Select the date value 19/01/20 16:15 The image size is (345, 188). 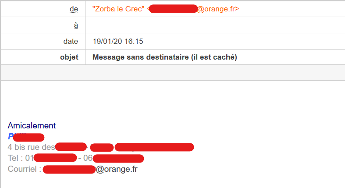click(118, 41)
